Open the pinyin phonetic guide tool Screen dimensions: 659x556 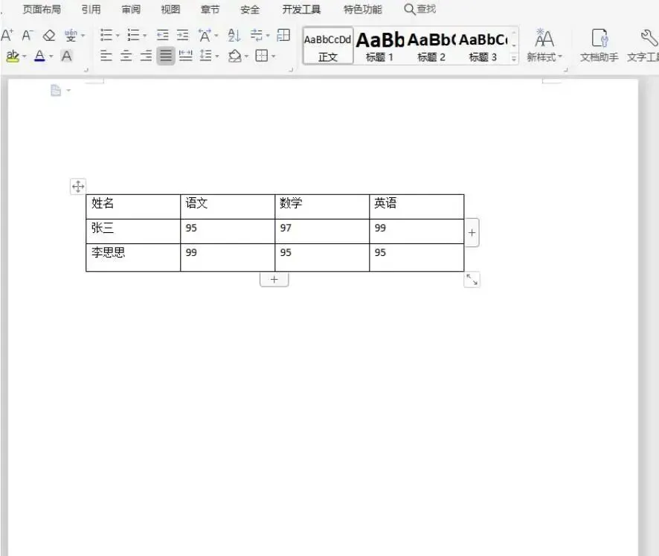click(x=71, y=35)
